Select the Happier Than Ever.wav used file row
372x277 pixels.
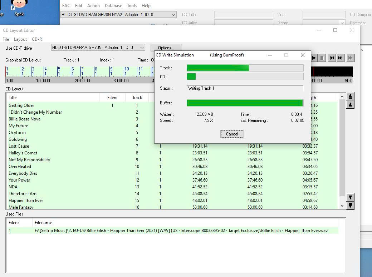[173, 231]
